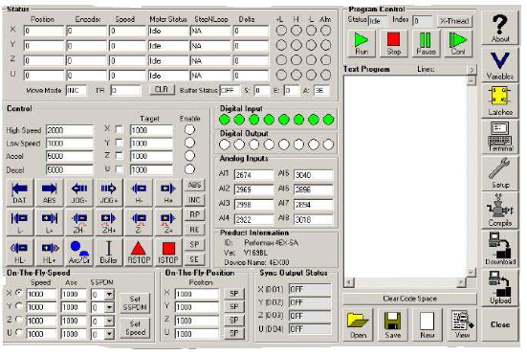
Task: Run the program
Action: pyautogui.click(x=362, y=43)
